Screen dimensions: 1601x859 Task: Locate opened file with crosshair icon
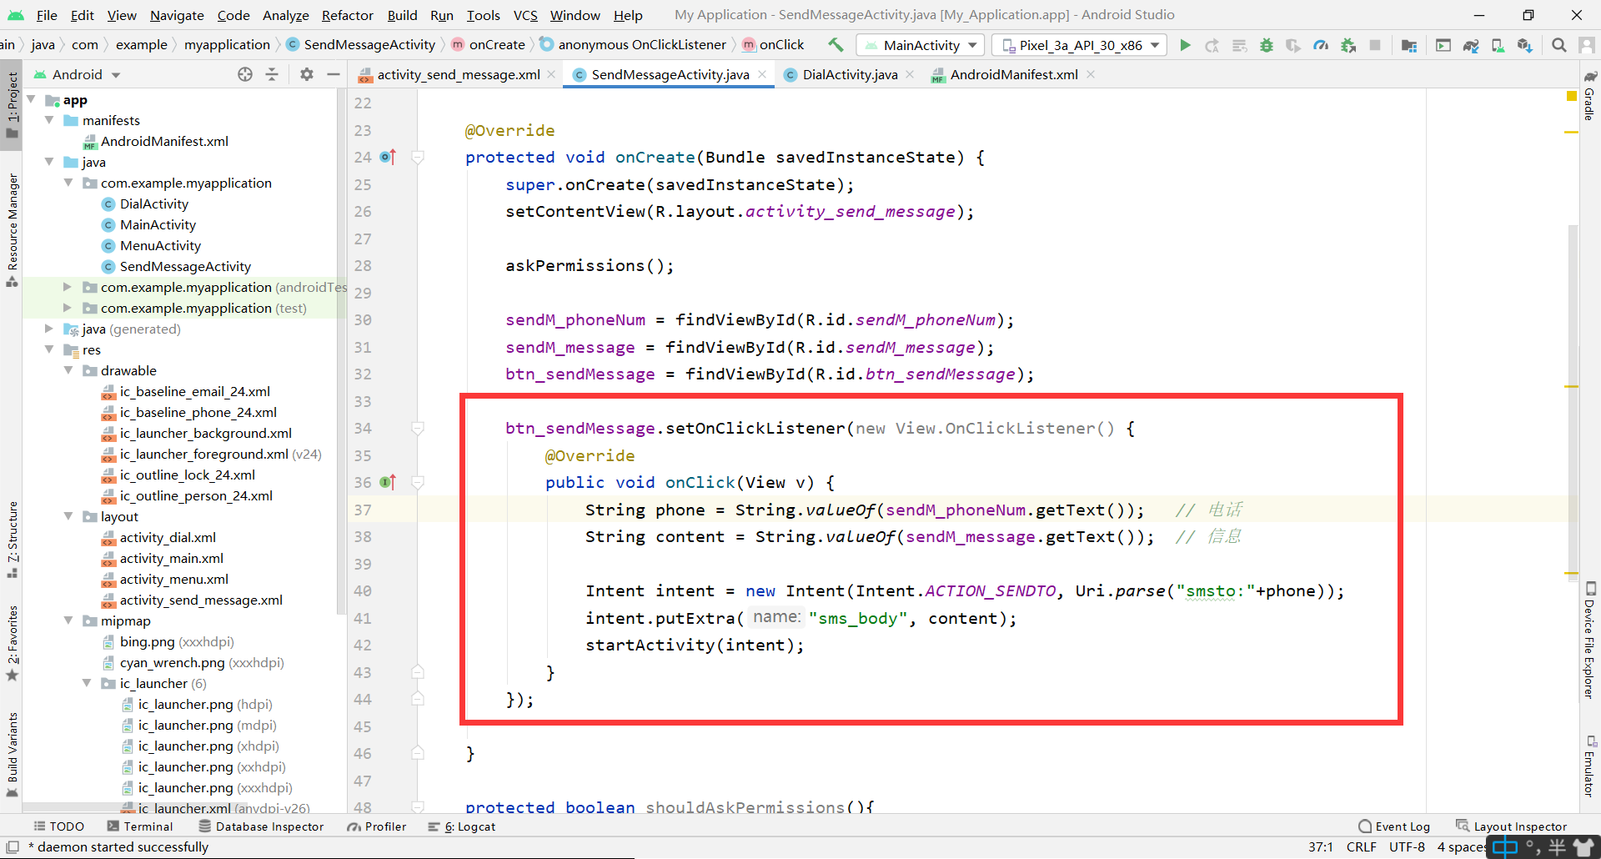[245, 74]
